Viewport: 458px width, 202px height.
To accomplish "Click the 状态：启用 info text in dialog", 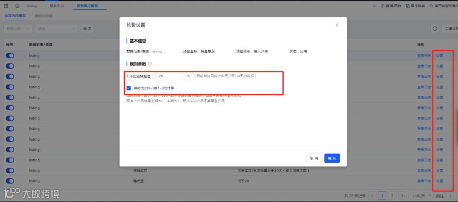I will point(298,51).
